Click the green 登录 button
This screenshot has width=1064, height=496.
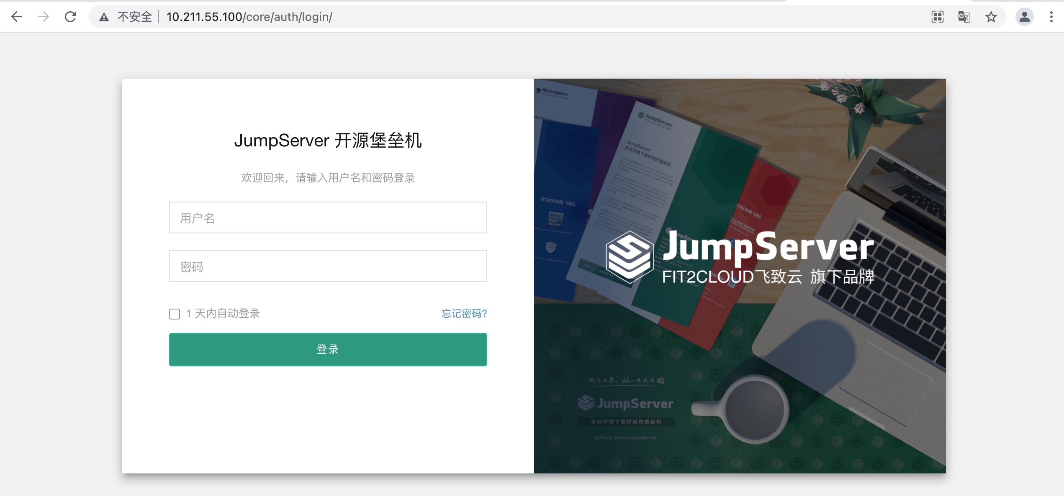coord(328,350)
